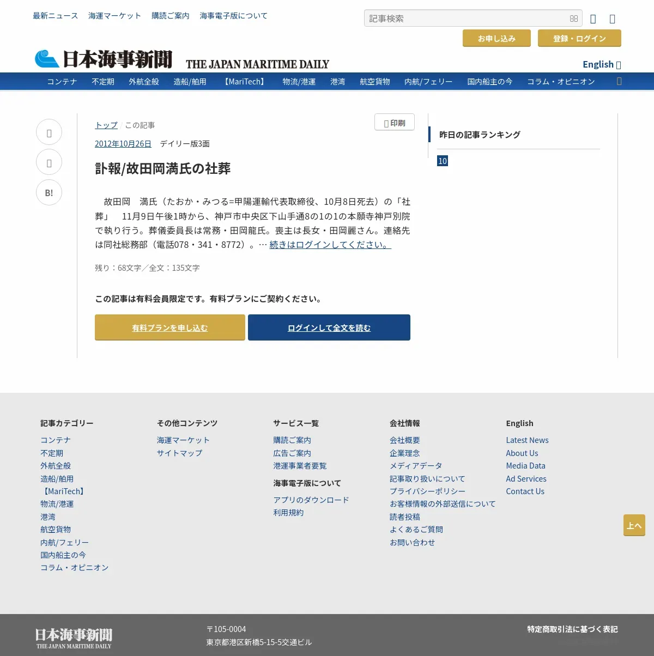Open the 【MariTech】 nav menu item
Viewport: 654px width, 656px height.
244,81
